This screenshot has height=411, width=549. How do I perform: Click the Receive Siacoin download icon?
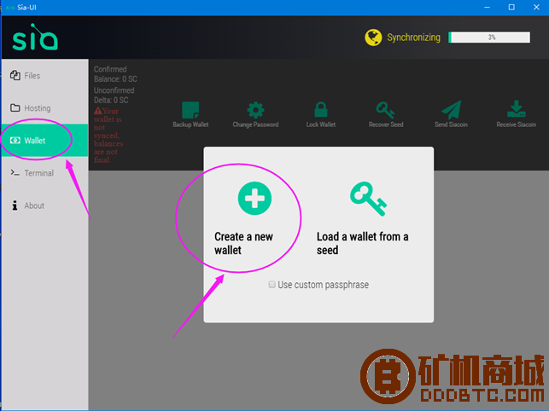[516, 109]
